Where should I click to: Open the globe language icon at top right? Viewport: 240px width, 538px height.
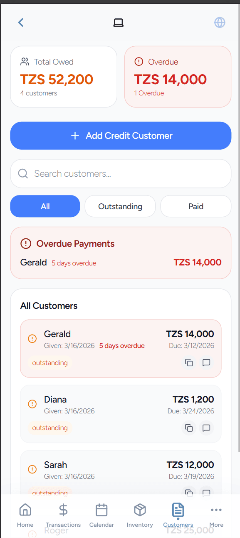[x=220, y=23]
